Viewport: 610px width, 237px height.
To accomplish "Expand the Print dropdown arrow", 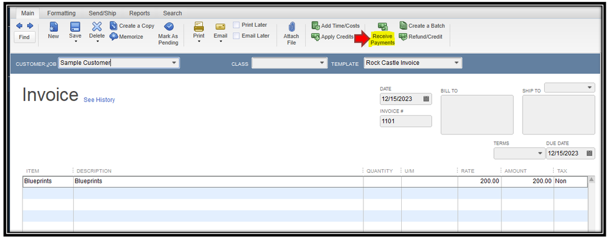I will point(199,42).
